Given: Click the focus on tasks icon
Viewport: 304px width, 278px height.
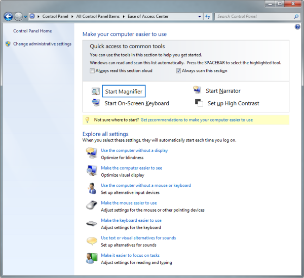Looking at the screenshot, I should [92, 258].
